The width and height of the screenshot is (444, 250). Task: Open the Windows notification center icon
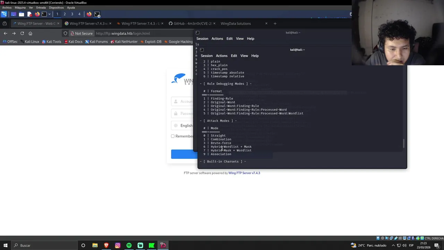coord(437,245)
